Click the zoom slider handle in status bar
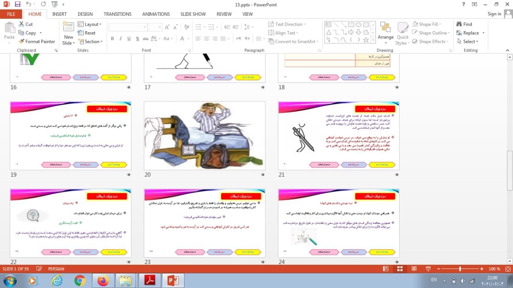 point(460,269)
